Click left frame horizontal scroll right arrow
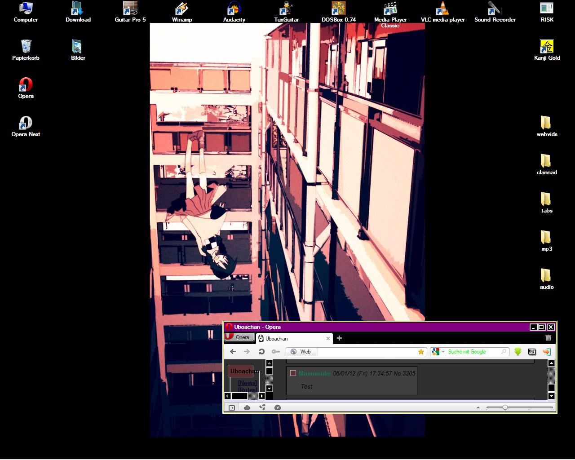 coord(262,396)
